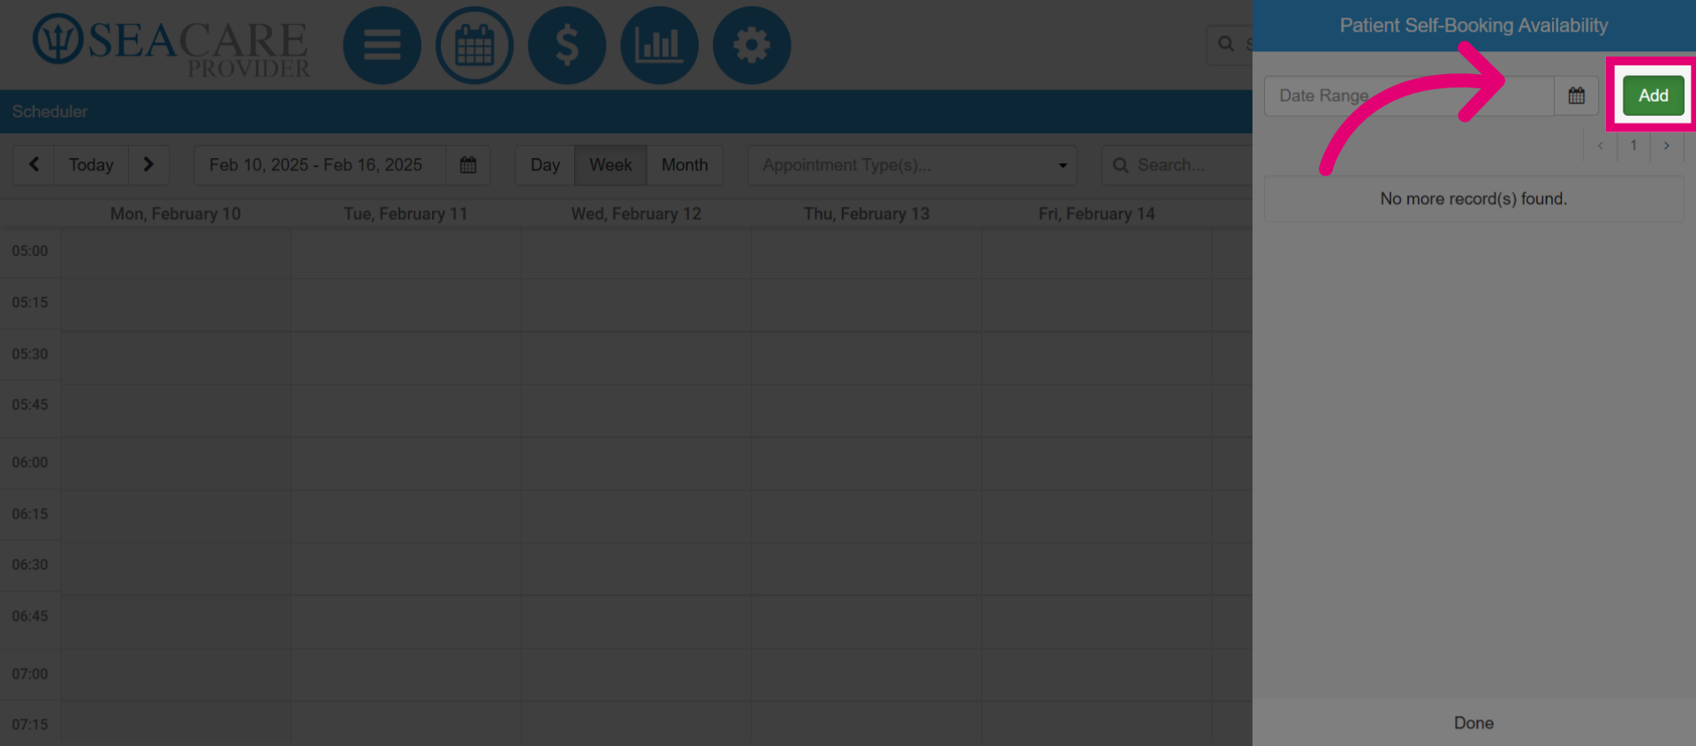Click the Scheduler title bar label
The height and width of the screenshot is (746, 1696).
click(49, 112)
